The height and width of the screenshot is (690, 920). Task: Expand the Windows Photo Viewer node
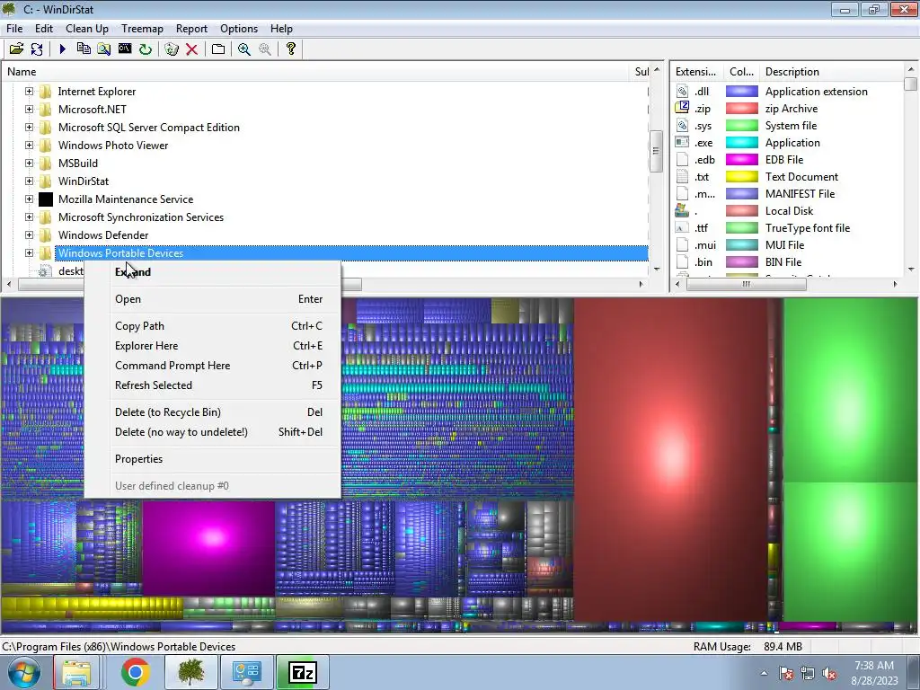click(29, 146)
